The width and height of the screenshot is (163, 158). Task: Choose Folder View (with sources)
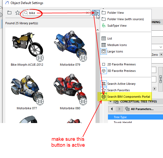pyautogui.click(x=125, y=19)
